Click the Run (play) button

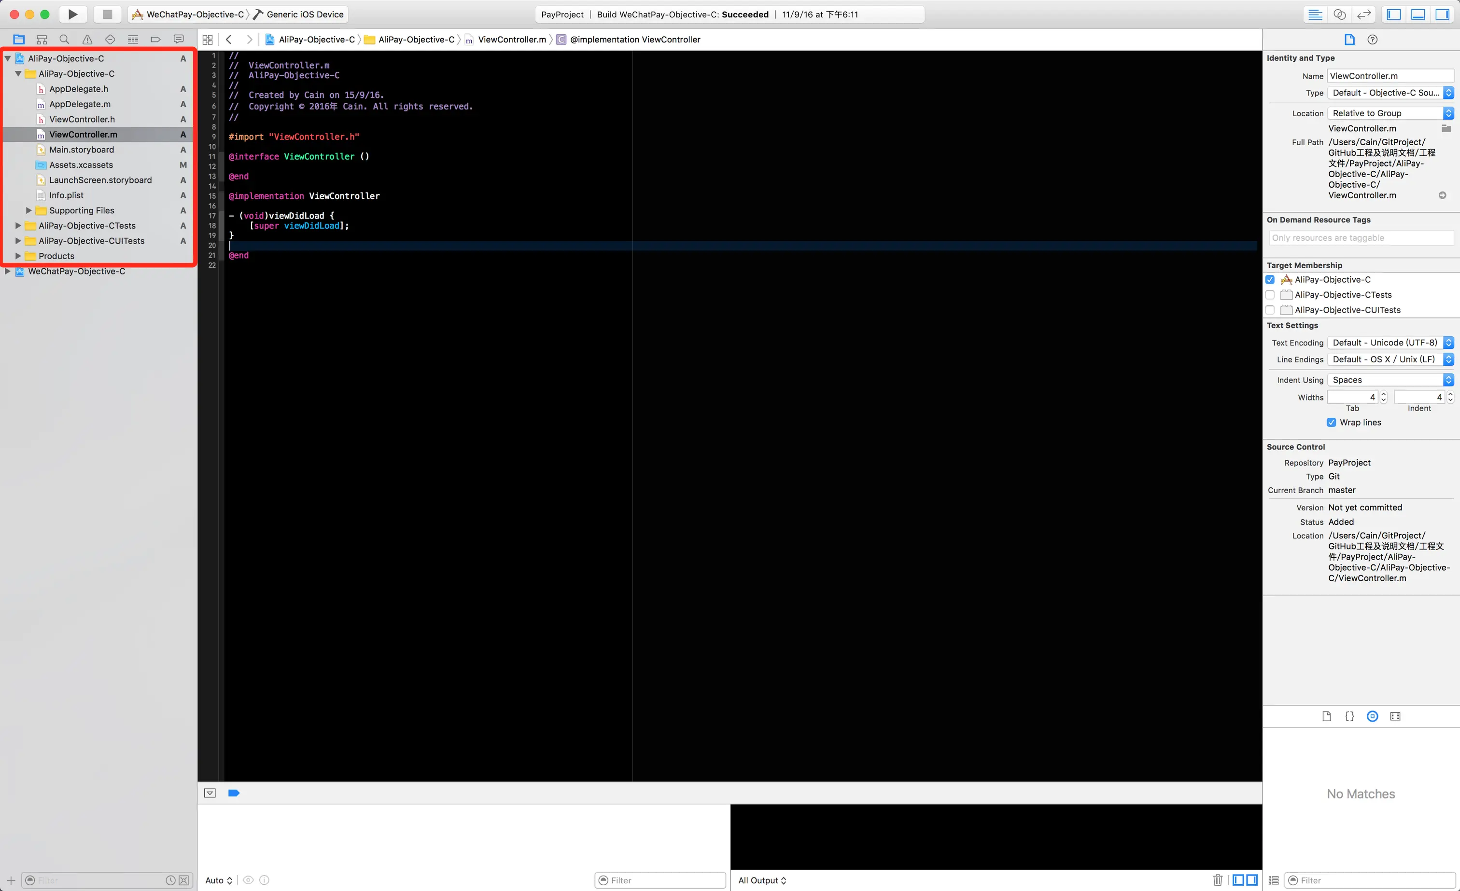tap(72, 14)
